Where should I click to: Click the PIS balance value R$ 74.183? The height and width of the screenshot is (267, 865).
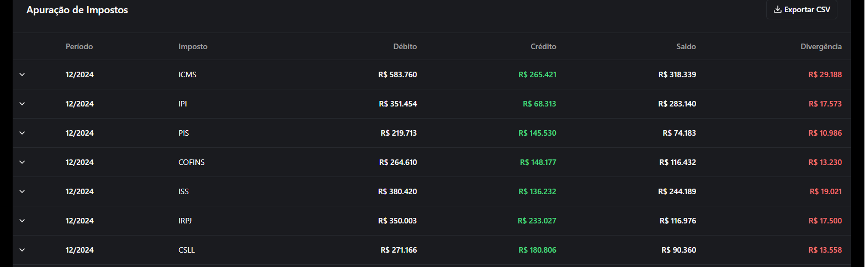click(x=679, y=133)
